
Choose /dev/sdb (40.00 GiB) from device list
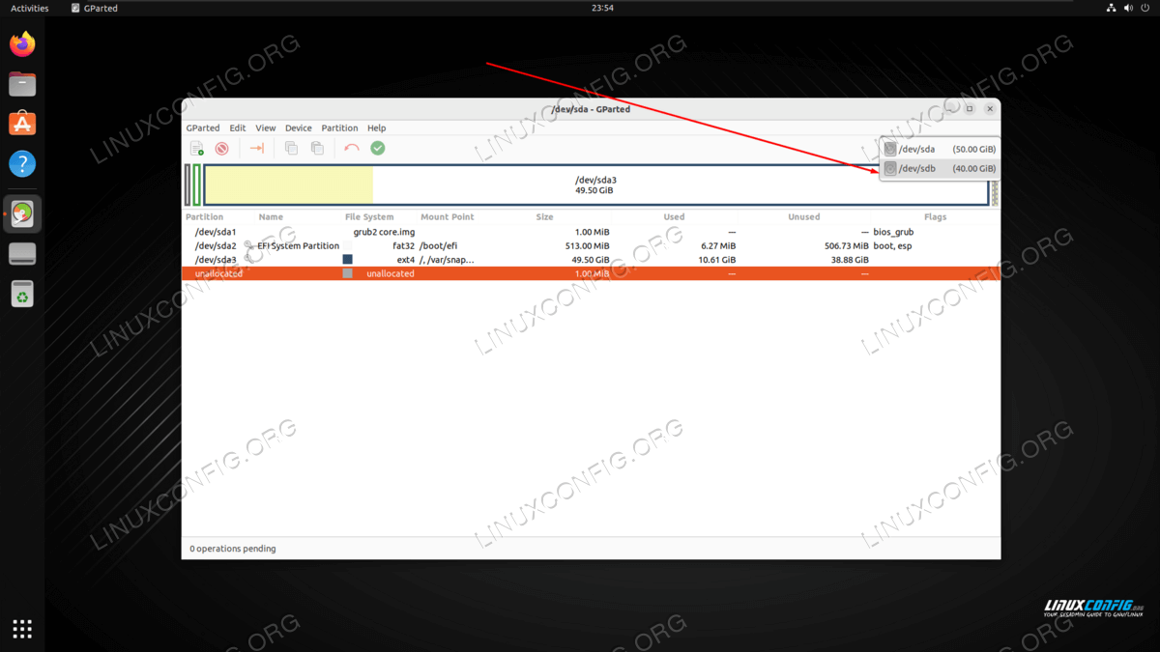click(940, 169)
